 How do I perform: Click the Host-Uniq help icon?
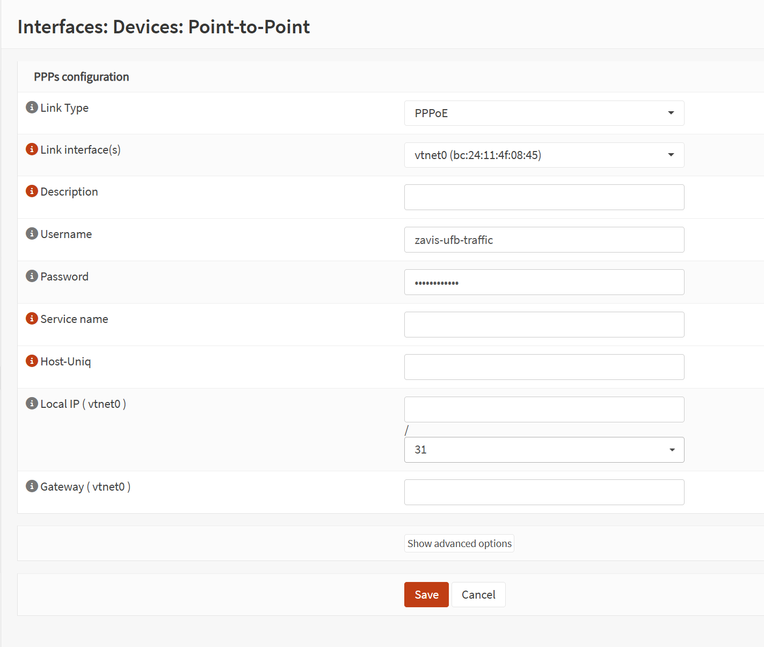tap(32, 361)
